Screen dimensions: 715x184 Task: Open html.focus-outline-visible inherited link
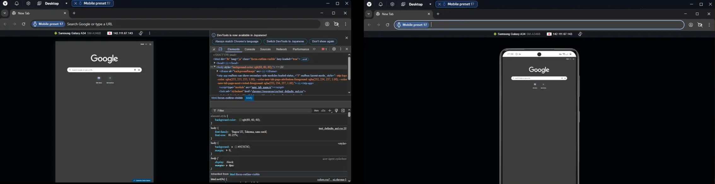click(245, 174)
